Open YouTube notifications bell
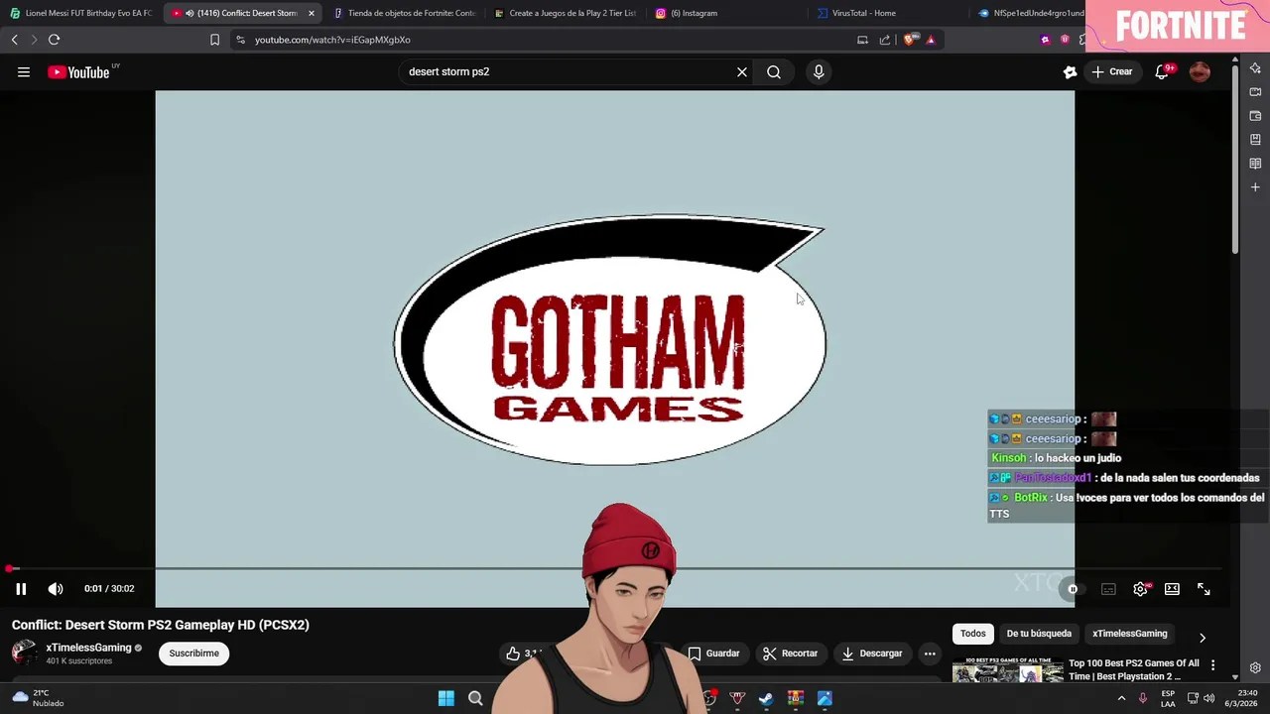Viewport: 1270px width, 714px height. [1162, 71]
